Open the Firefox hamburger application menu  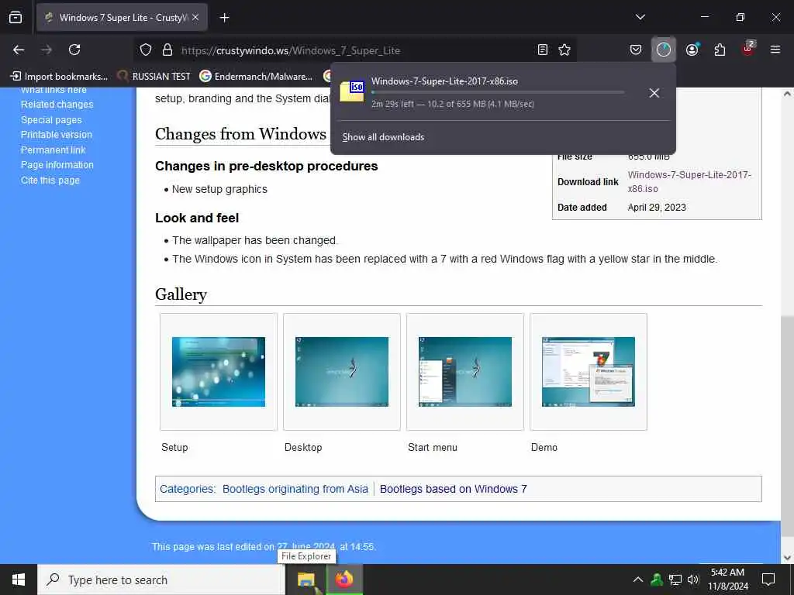775,50
